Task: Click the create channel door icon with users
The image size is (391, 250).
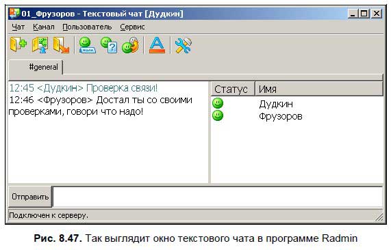Action: point(40,45)
